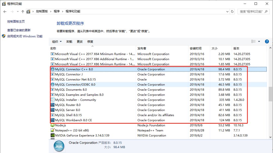The width and height of the screenshot is (273, 153).
Task: Select the Notepad++ Team publisher cell
Action: pyautogui.click(x=150, y=130)
